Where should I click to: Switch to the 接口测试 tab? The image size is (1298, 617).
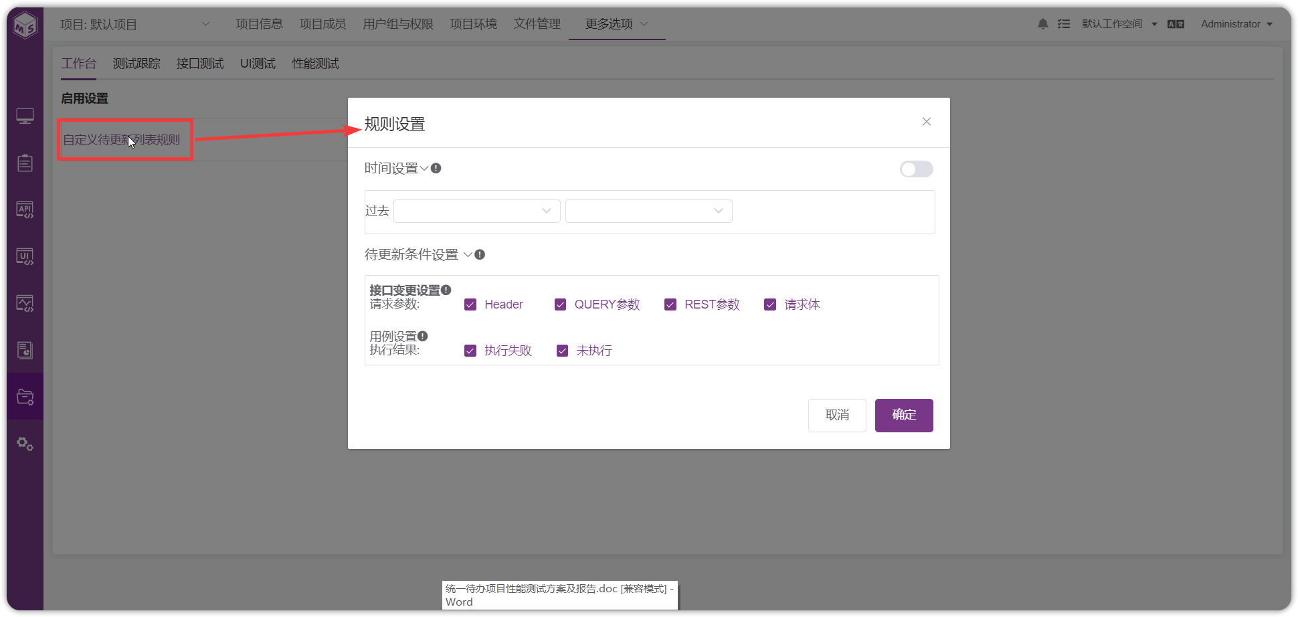coord(200,64)
